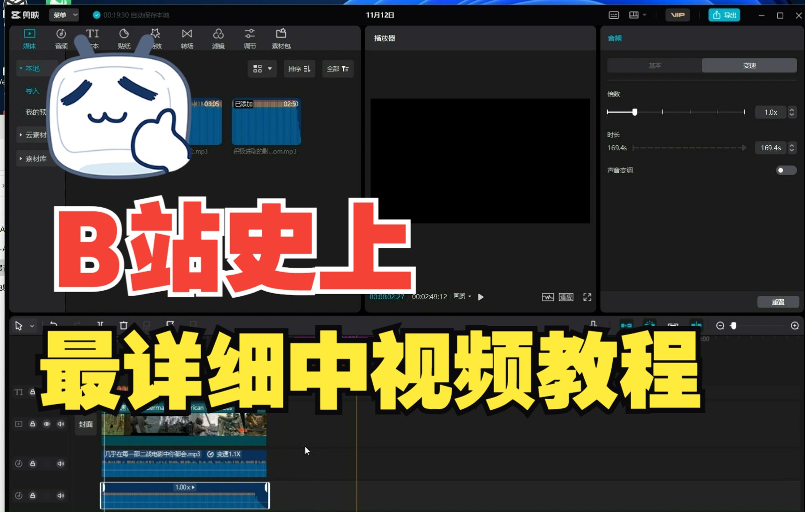Open the 画质 quality dropdown
Screen dimensions: 805x512
pos(462,296)
